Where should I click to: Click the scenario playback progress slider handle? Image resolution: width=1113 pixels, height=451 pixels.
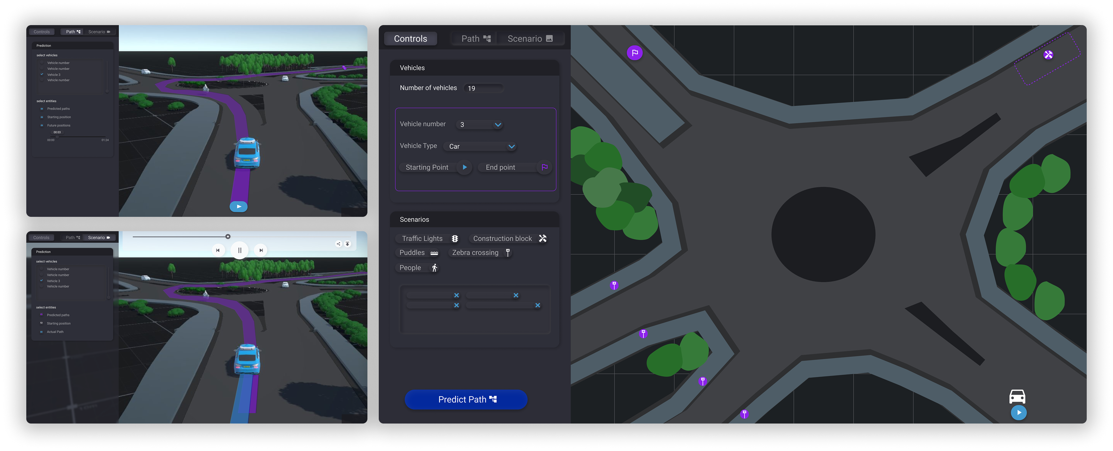[228, 237]
